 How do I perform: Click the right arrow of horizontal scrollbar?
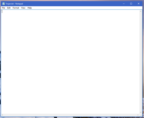(x=138, y=115)
